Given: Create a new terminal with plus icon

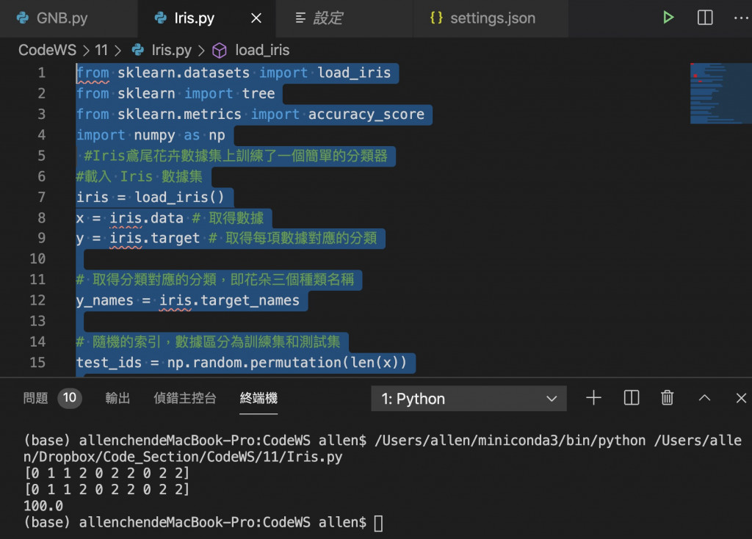Looking at the screenshot, I should point(593,397).
